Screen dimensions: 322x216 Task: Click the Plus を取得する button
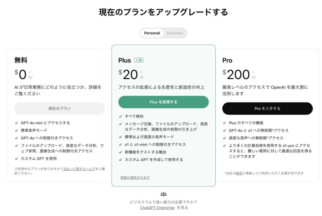click(x=163, y=102)
